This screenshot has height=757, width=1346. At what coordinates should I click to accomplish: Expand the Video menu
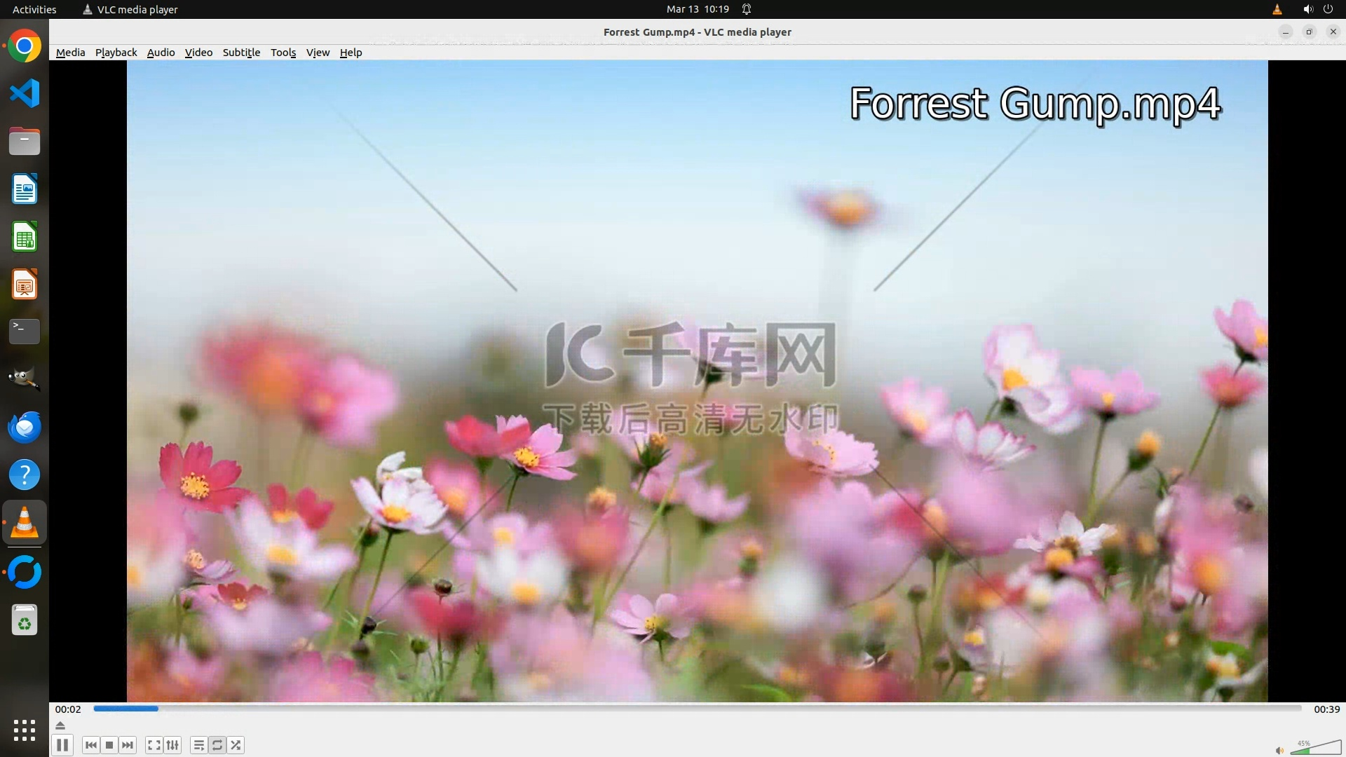point(198,53)
